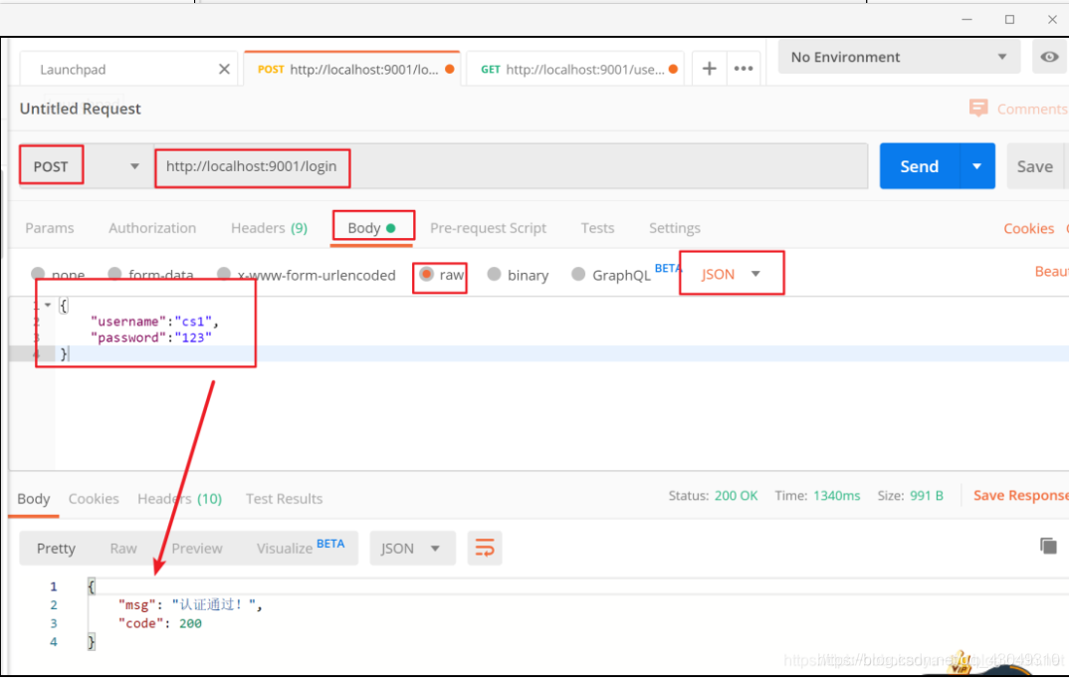Switch response view to Pretty
This screenshot has width=1069, height=678.
(56, 549)
